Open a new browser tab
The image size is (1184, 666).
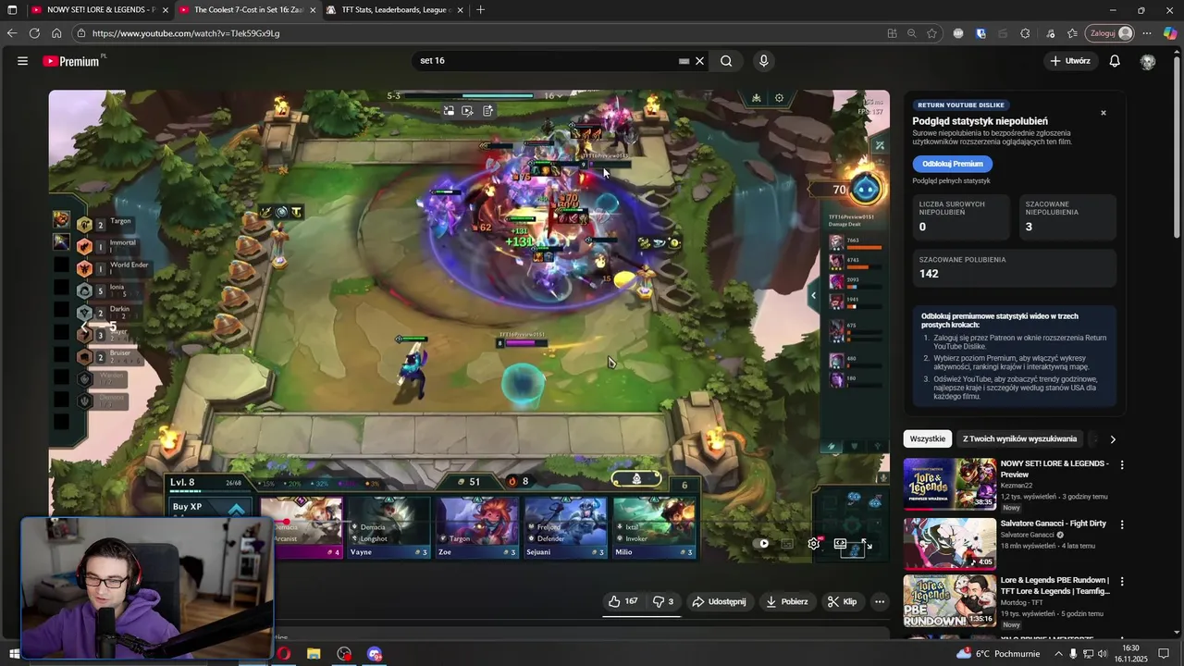click(x=480, y=10)
